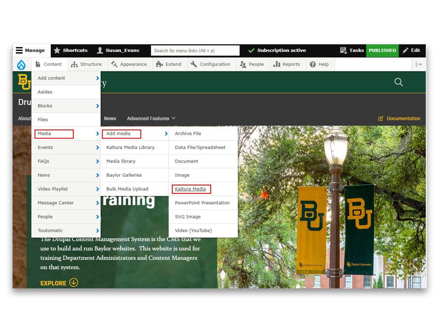Viewport: 443px width, 311px height.
Task: Open the Advanced Features dropdown chevron
Action: pyautogui.click(x=173, y=118)
